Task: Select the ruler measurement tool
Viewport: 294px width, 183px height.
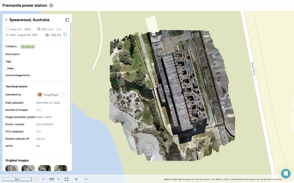Action: point(52,179)
